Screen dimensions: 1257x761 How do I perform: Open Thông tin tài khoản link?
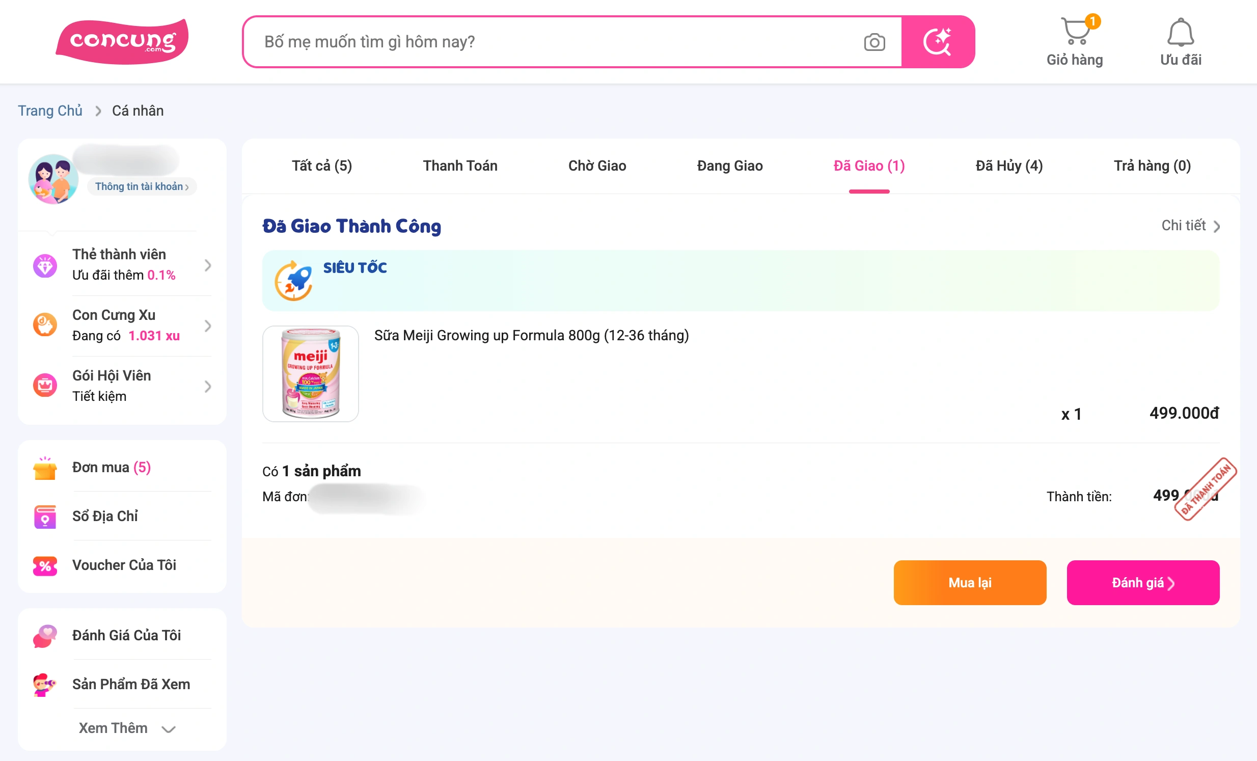click(142, 186)
